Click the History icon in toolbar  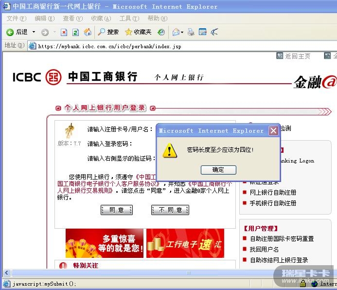click(161, 32)
